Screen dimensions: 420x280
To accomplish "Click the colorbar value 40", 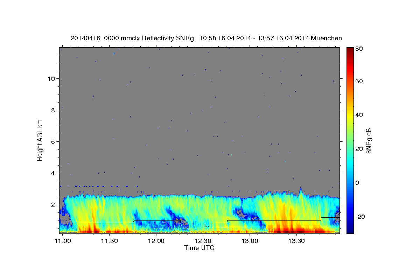I will pos(359,115).
